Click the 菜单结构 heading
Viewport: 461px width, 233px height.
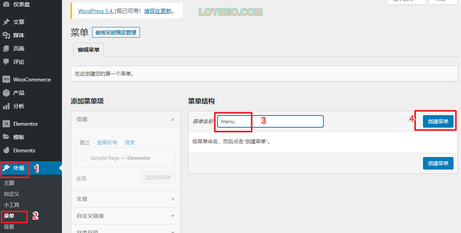pyautogui.click(x=201, y=101)
